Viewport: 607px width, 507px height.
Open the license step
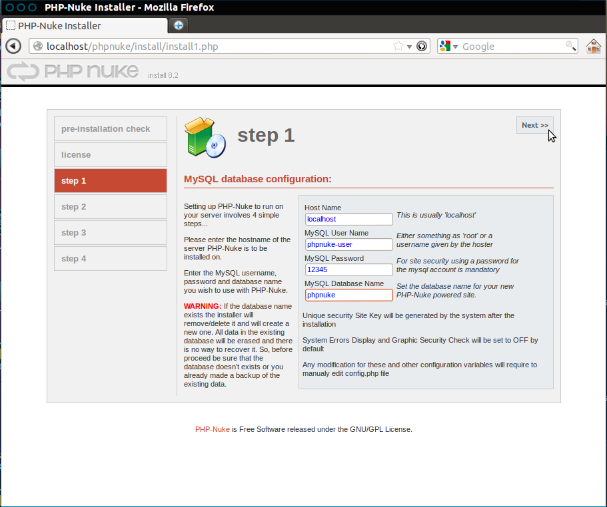[x=111, y=154]
